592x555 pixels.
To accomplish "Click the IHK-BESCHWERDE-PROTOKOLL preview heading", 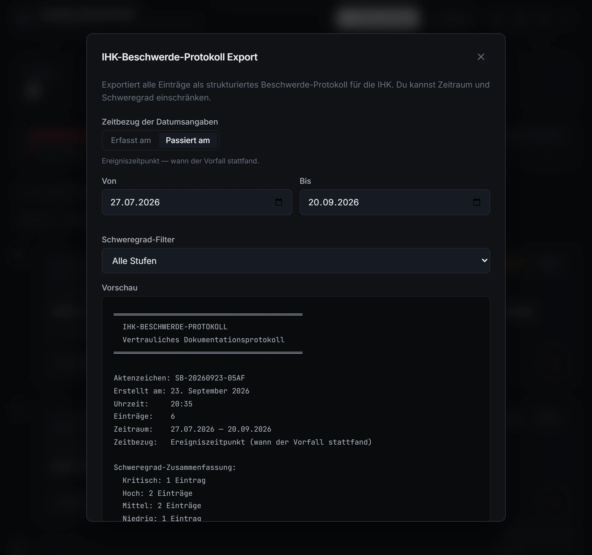I will click(x=175, y=327).
